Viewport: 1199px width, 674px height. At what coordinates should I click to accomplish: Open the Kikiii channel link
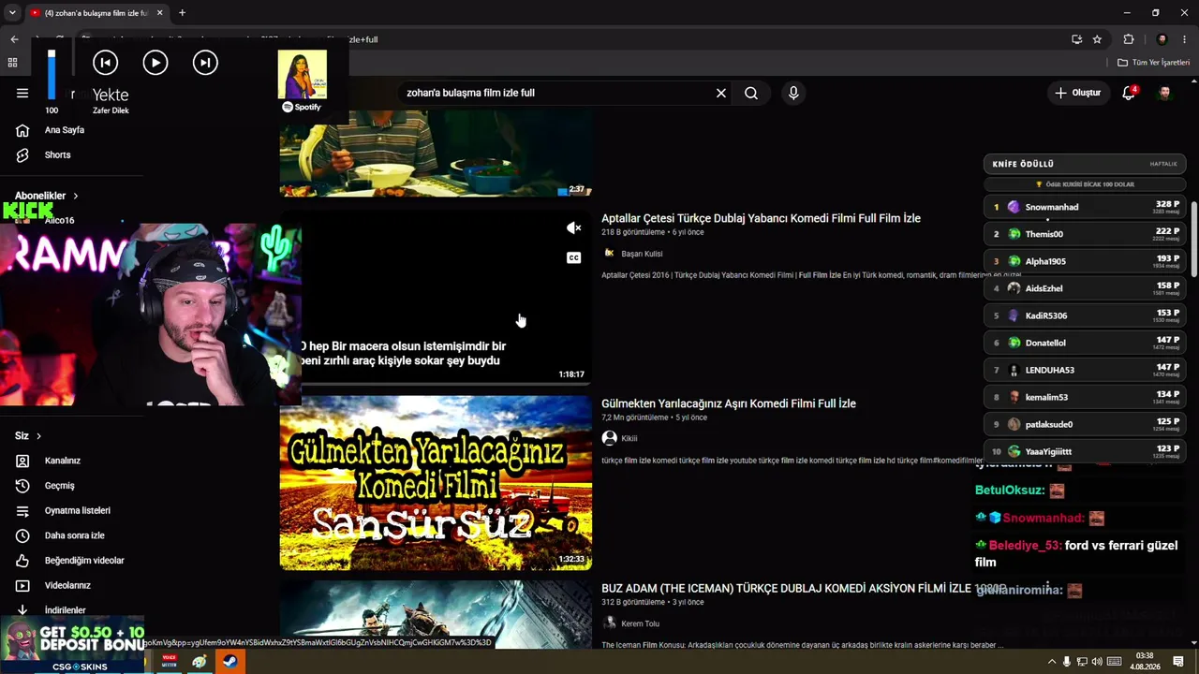pos(629,438)
